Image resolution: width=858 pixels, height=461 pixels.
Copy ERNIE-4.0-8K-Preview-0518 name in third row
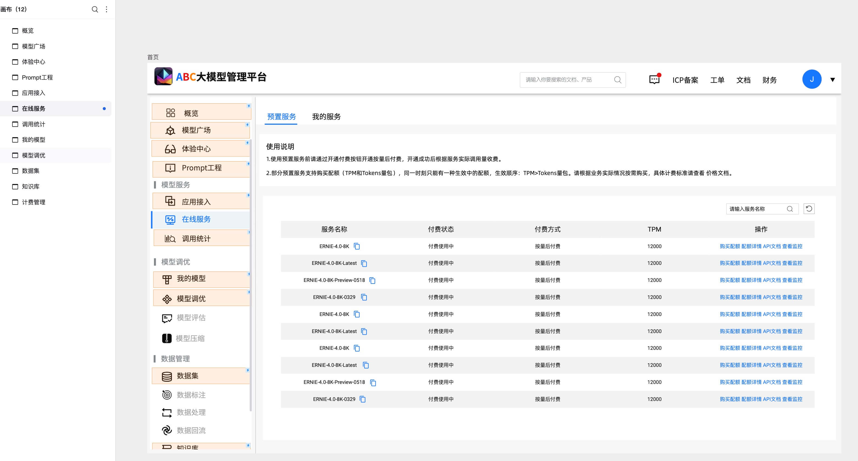click(372, 281)
